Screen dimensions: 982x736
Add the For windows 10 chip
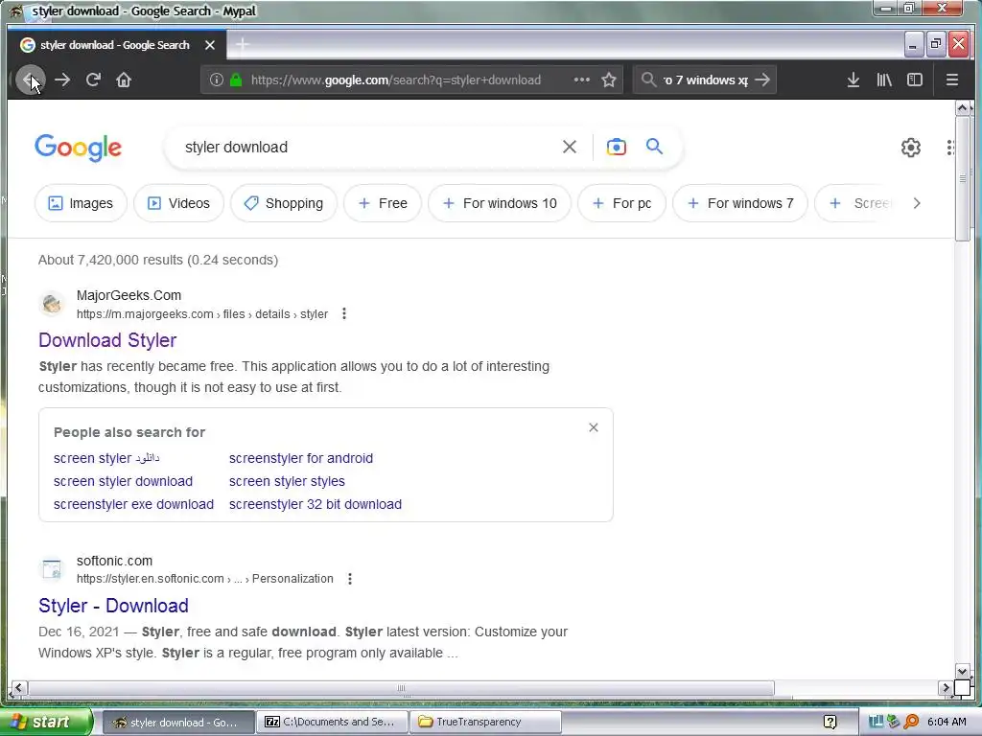500,203
